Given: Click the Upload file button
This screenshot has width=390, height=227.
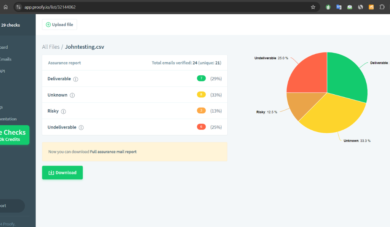Looking at the screenshot, I should 59,25.
